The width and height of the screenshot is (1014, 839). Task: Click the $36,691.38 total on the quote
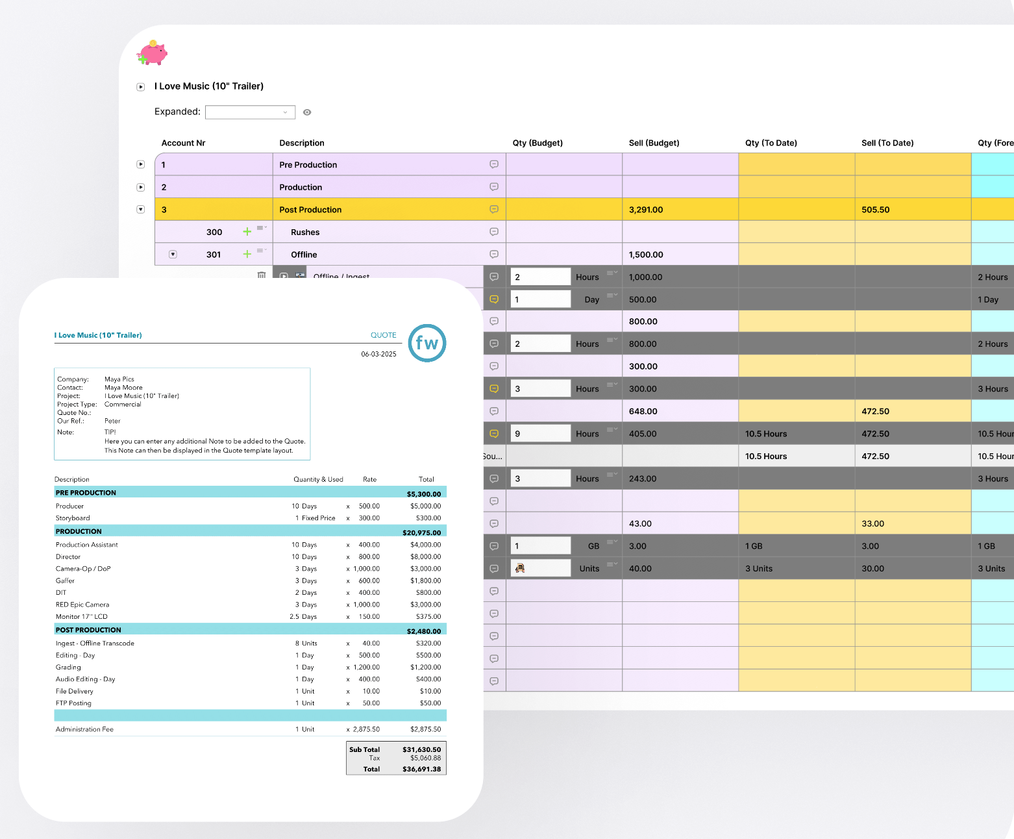tap(421, 769)
